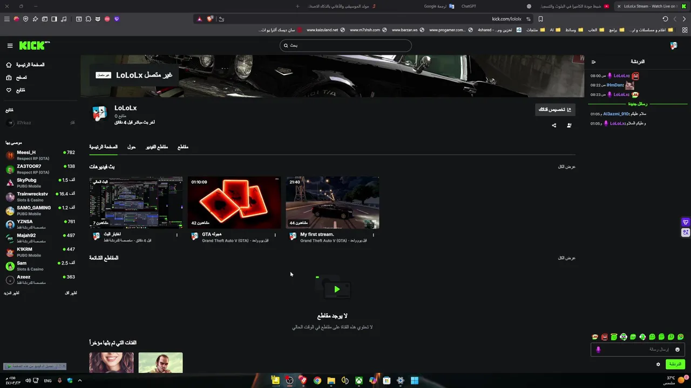Viewport: 691px width, 388px height.
Task: Open the Windows Start button
Action: pyautogui.click(x=414, y=380)
